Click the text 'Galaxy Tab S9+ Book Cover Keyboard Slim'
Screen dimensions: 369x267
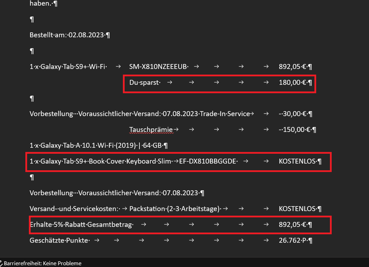pyautogui.click(x=106, y=161)
